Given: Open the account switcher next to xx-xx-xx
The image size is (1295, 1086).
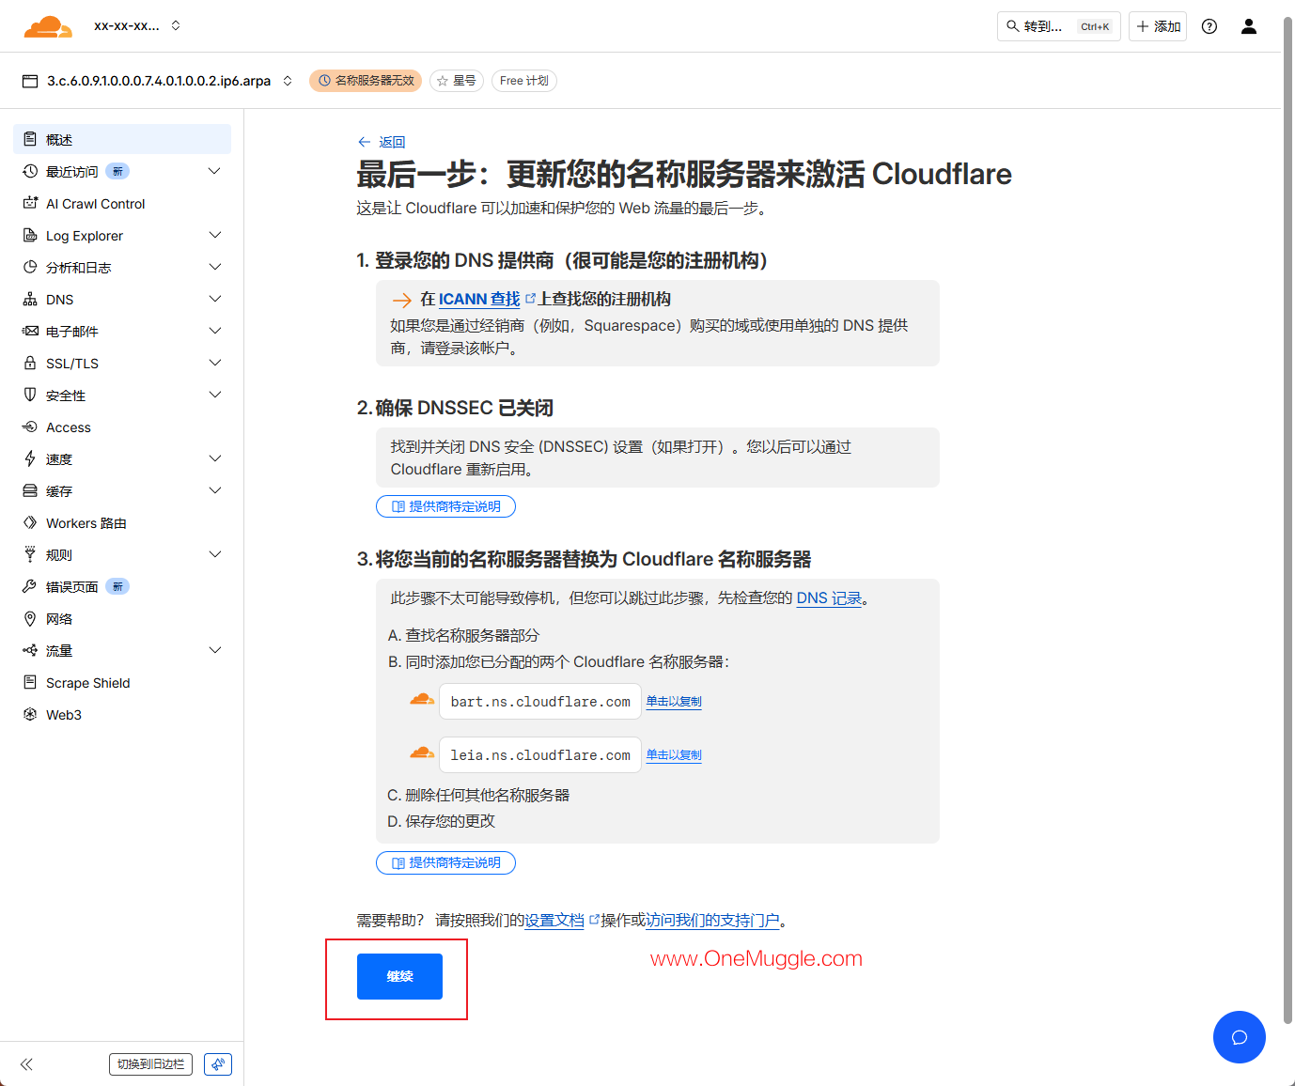Looking at the screenshot, I should click(176, 26).
